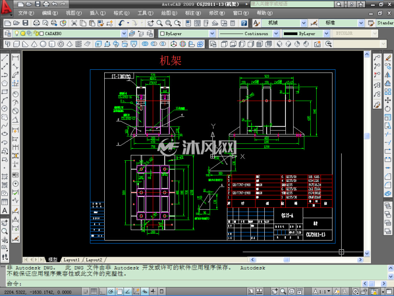Image resolution: width=394 pixels, height=296 pixels.
Task: Toggle Object Snap in the status bar
Action: tap(119, 292)
